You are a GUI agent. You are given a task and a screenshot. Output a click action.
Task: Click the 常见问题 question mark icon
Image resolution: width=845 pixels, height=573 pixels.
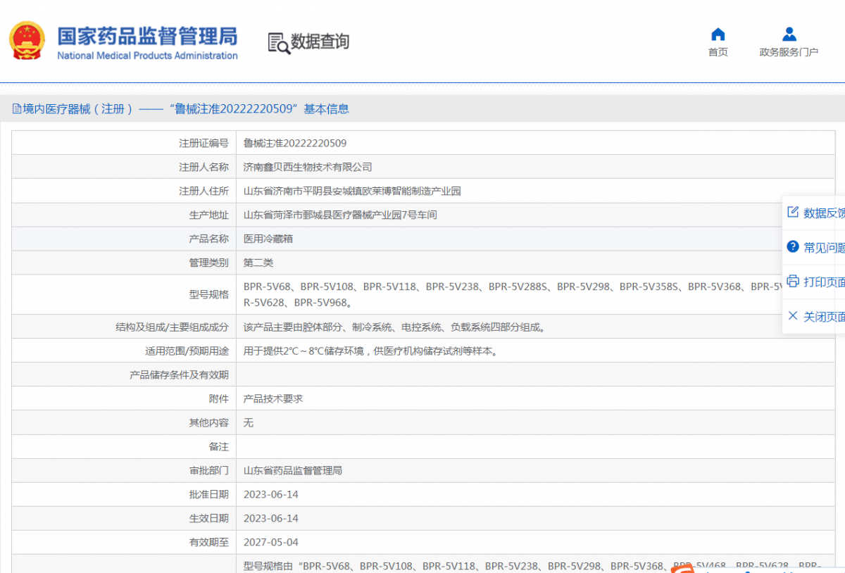793,247
